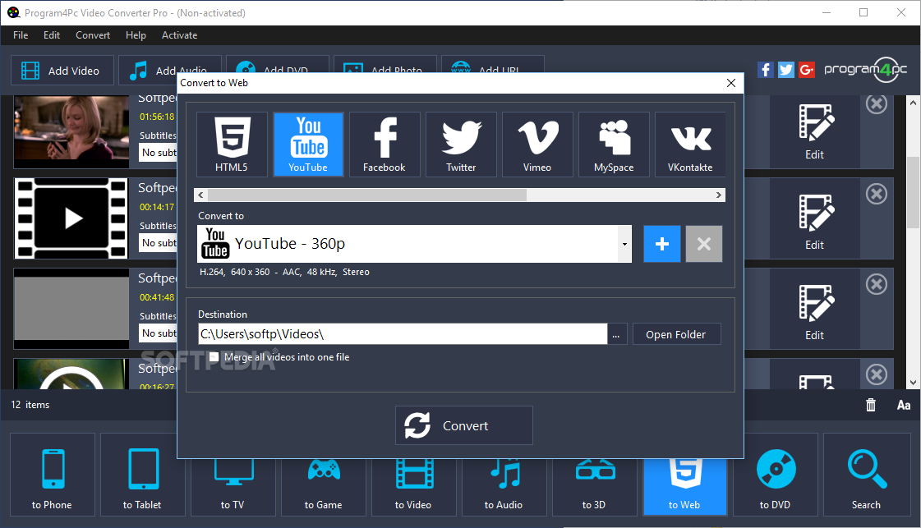Pick the MySpace format icon
921x528 pixels.
tap(613, 145)
